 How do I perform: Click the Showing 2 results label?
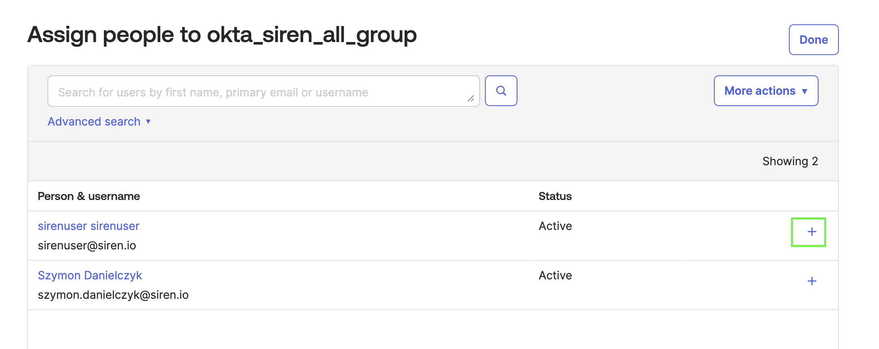pos(790,161)
